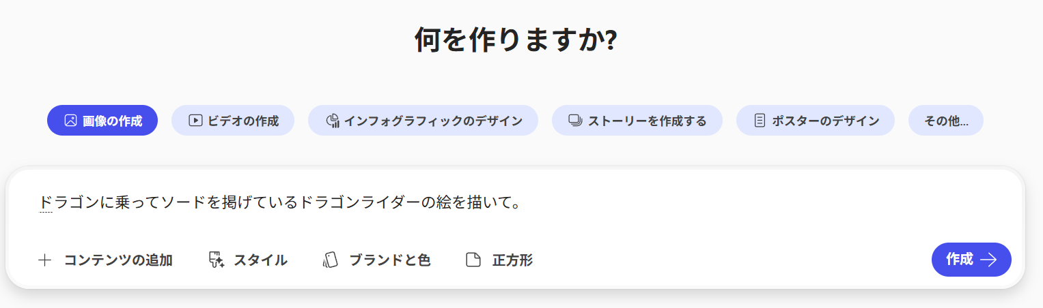Image resolution: width=1043 pixels, height=308 pixels.
Task: Click the ブランドと色 swatch icon
Action: 331,260
